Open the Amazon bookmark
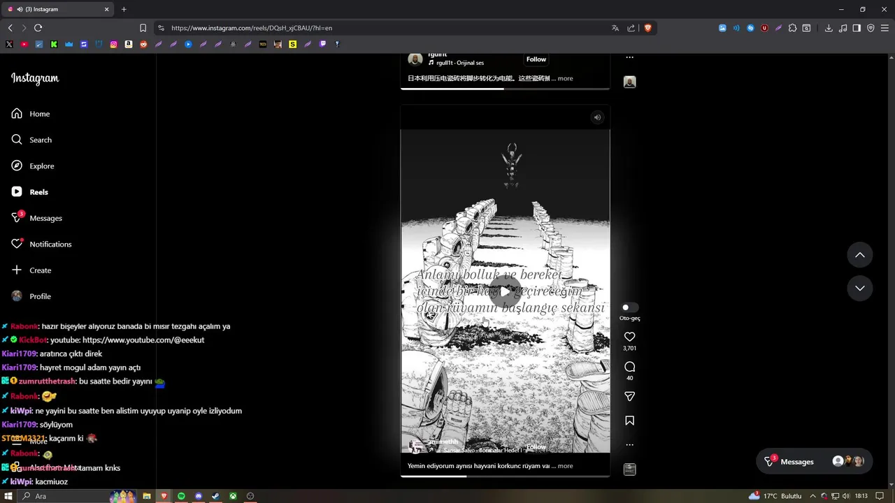 point(129,44)
